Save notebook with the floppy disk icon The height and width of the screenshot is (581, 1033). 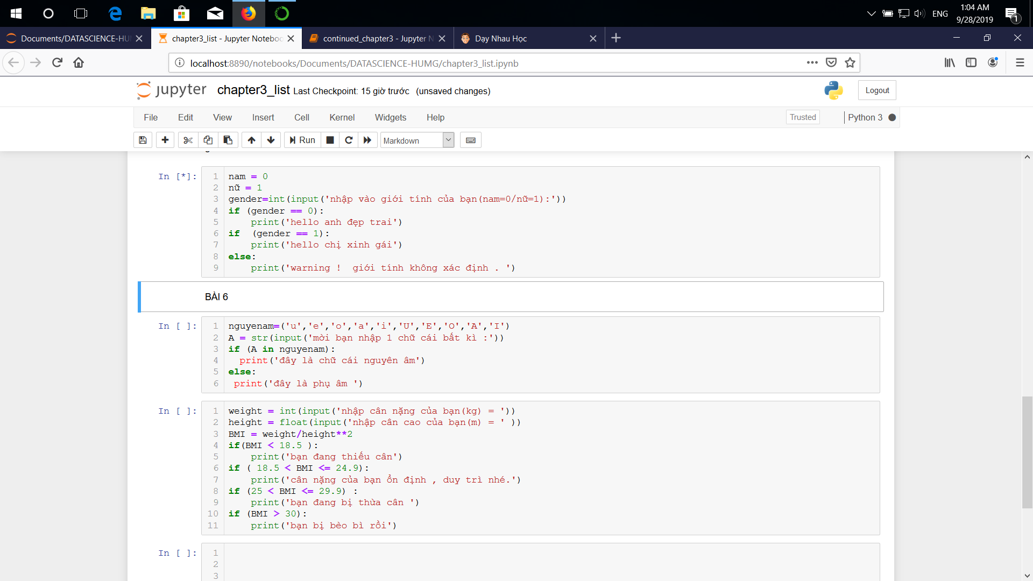(x=143, y=140)
